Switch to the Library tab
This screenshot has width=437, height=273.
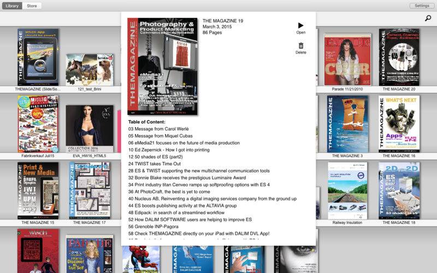tap(12, 5)
